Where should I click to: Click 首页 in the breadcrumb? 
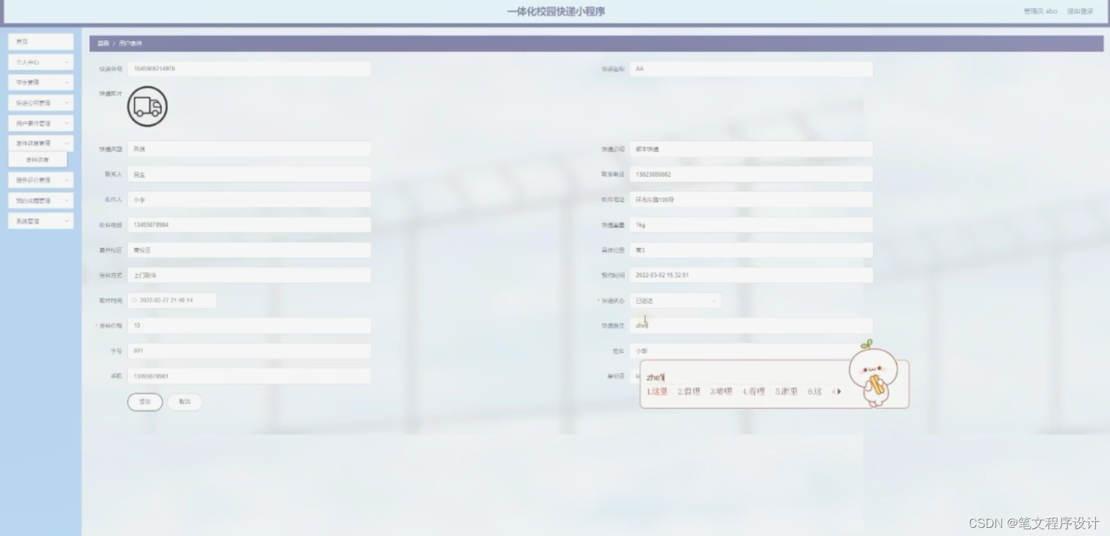click(x=103, y=43)
